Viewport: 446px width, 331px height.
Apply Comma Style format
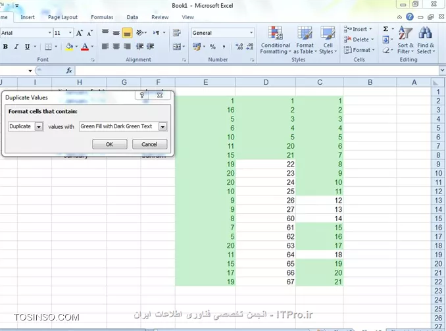[x=224, y=47]
